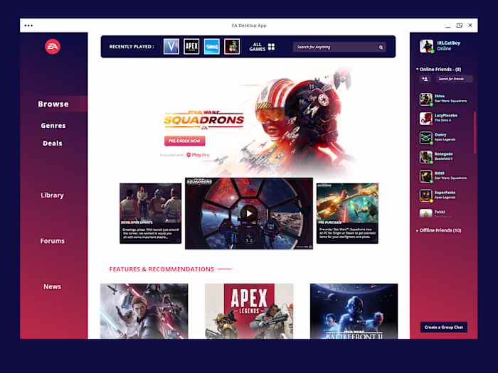Open SuperFenix friend avatar
This screenshot has height=373, width=498.
tap(425, 195)
